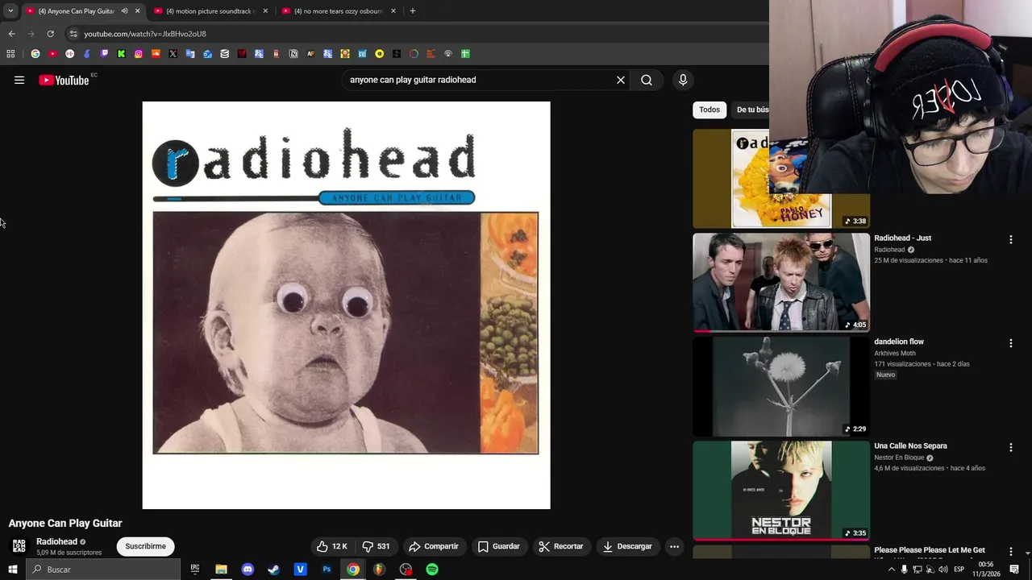The height and width of the screenshot is (580, 1032).
Task: Open Epic Games from the taskbar
Action: click(195, 570)
